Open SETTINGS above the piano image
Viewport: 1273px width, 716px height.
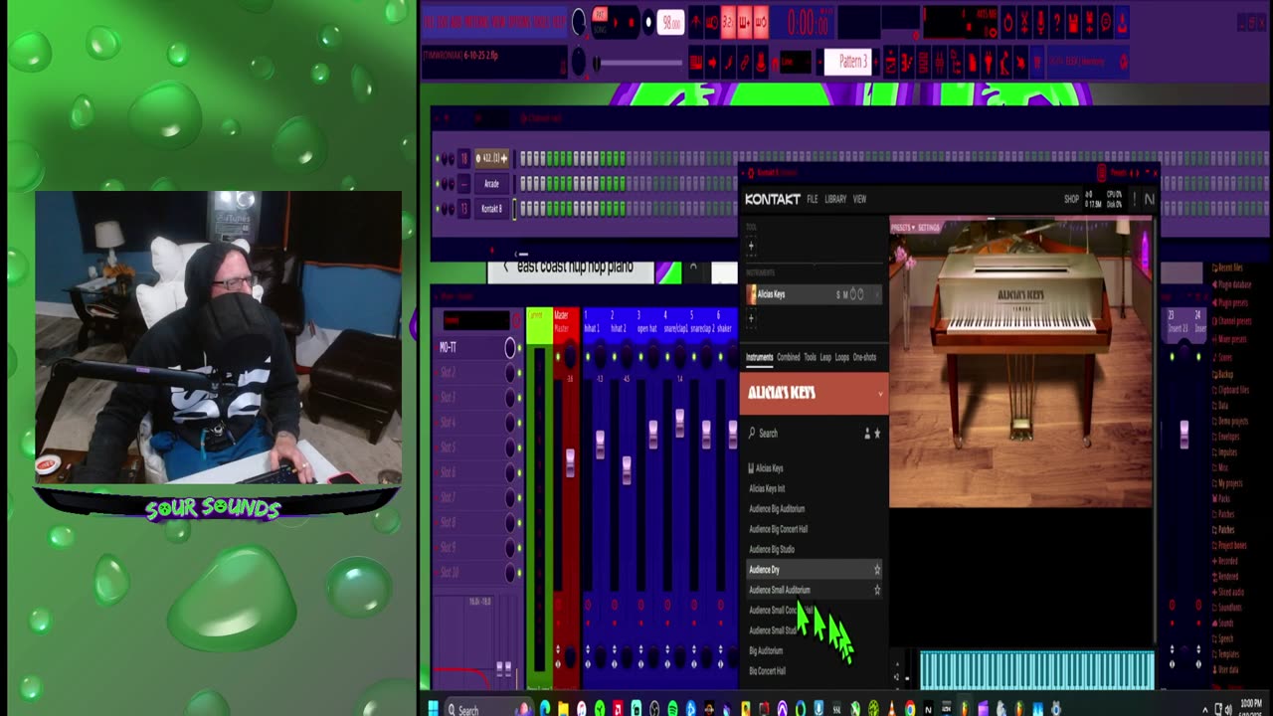pyautogui.click(x=930, y=228)
